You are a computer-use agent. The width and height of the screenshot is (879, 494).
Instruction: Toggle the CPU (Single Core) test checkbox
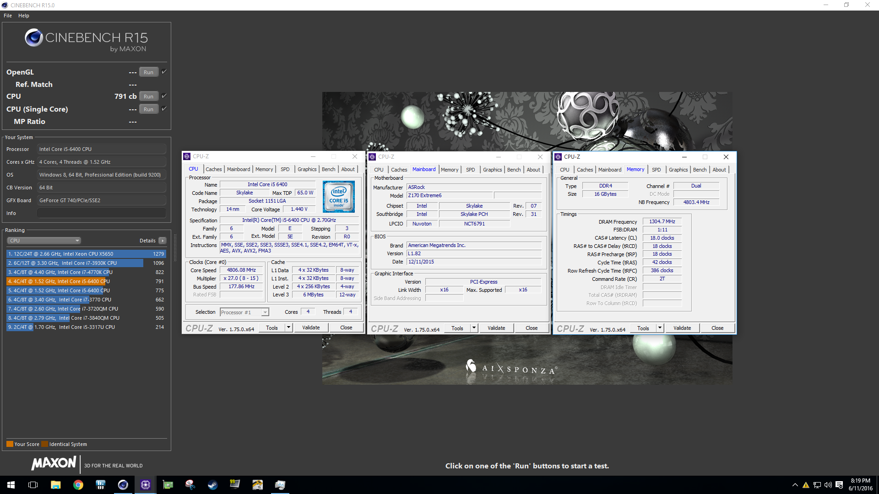164,109
